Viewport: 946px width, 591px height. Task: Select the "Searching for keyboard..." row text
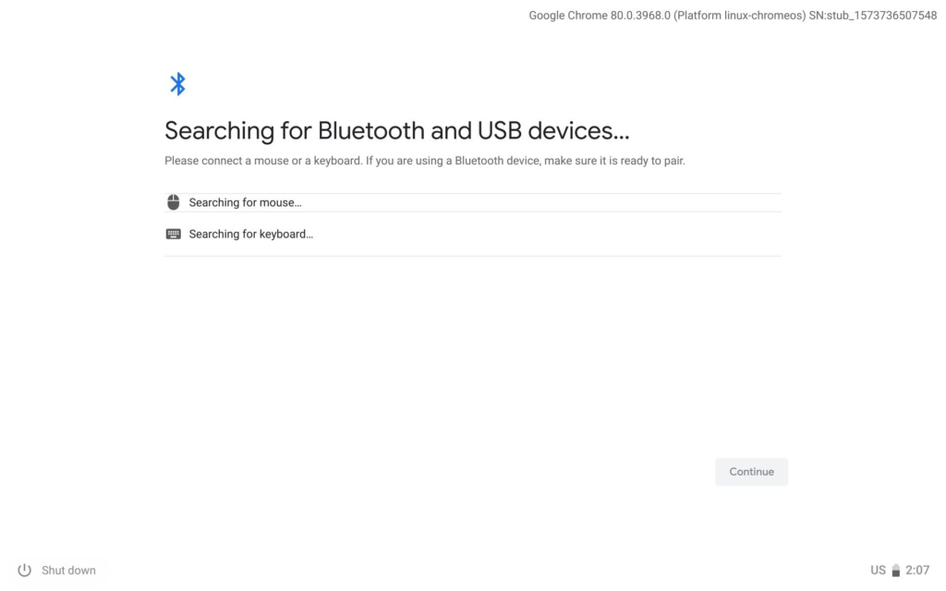click(251, 234)
